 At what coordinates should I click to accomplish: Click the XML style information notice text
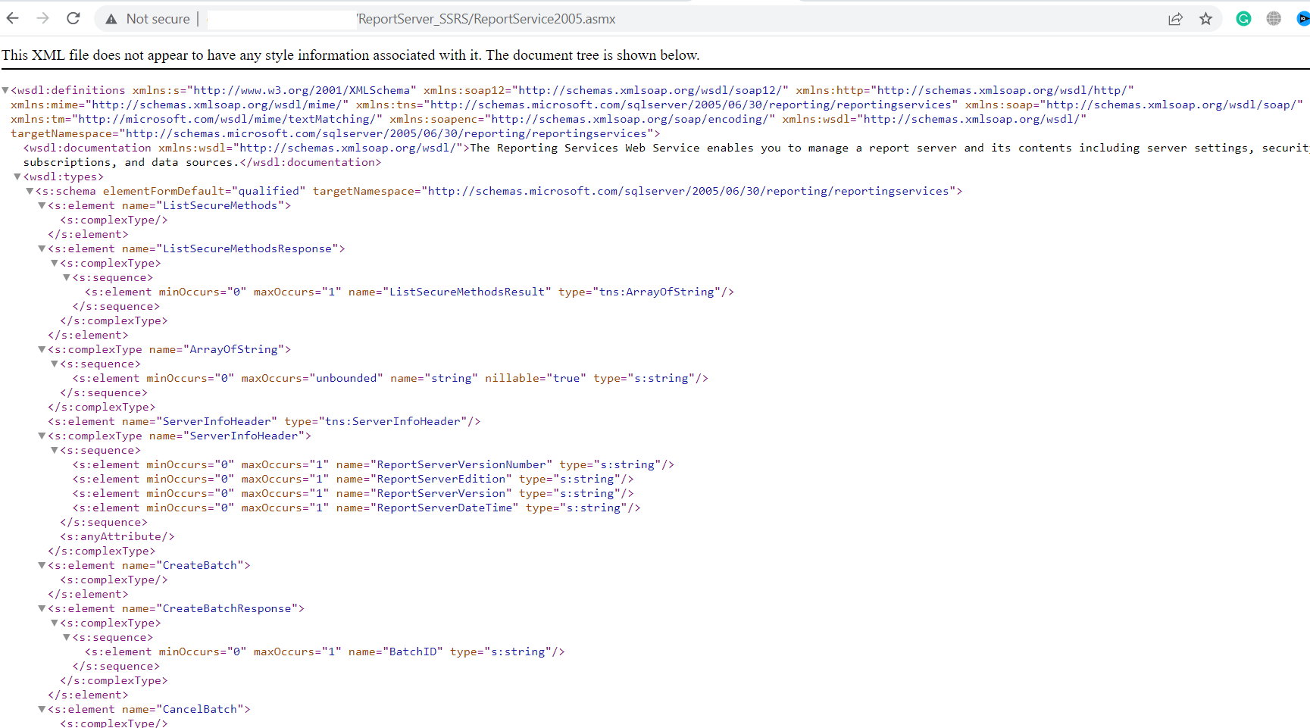coord(351,55)
